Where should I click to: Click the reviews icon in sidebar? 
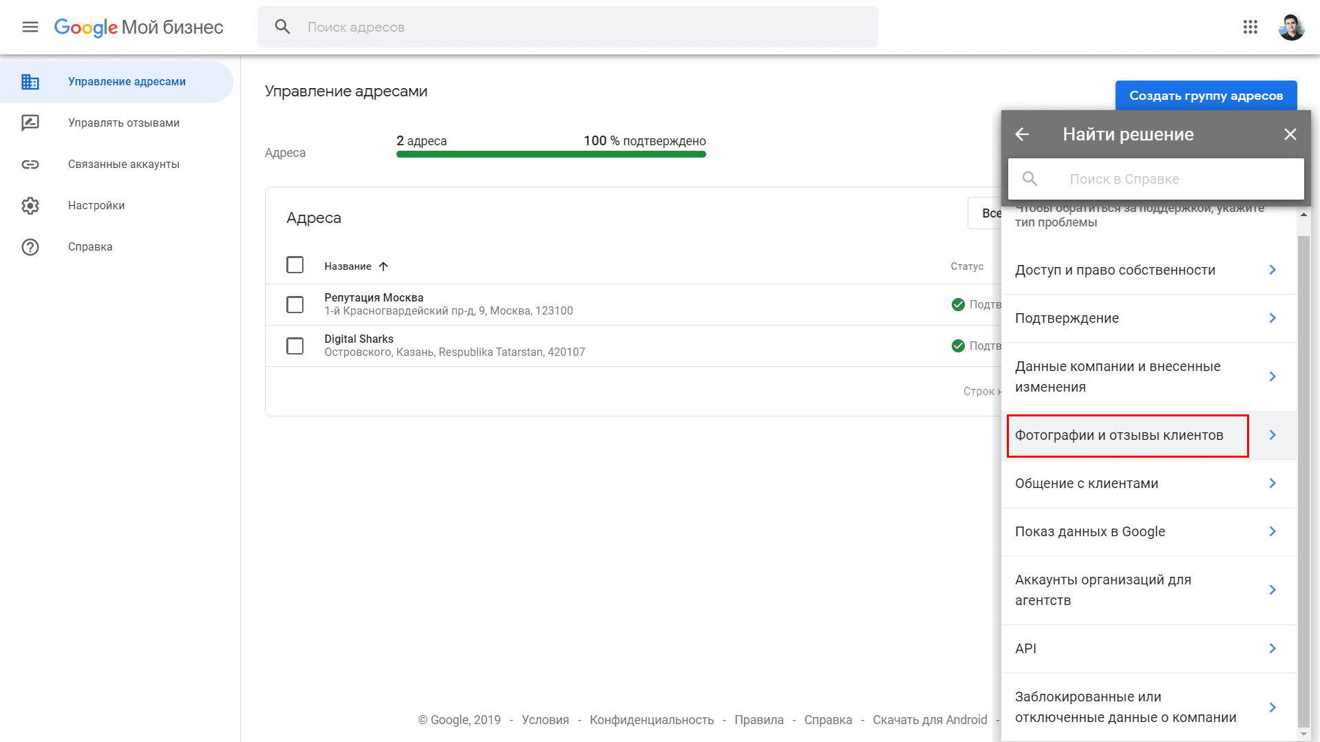pos(30,123)
